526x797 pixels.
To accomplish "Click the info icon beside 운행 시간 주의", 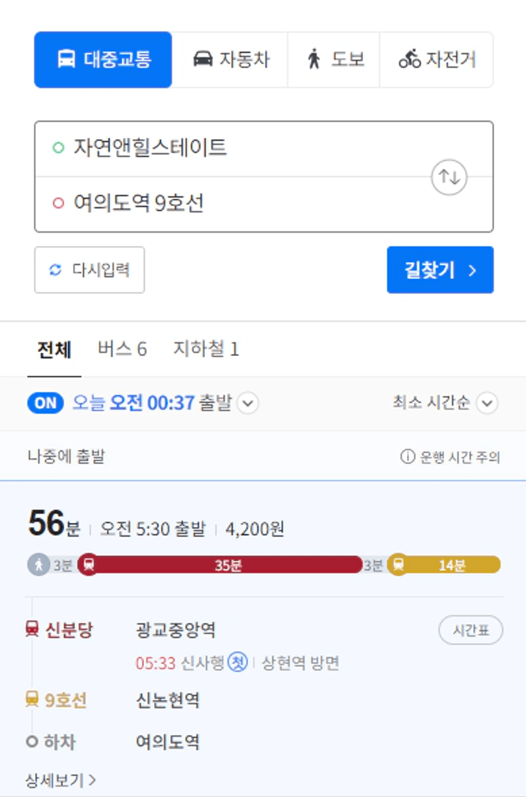I will [408, 456].
